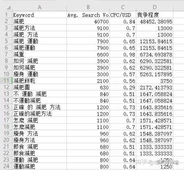Select cell with value 630
The image size is (184, 170).
tap(88, 87)
